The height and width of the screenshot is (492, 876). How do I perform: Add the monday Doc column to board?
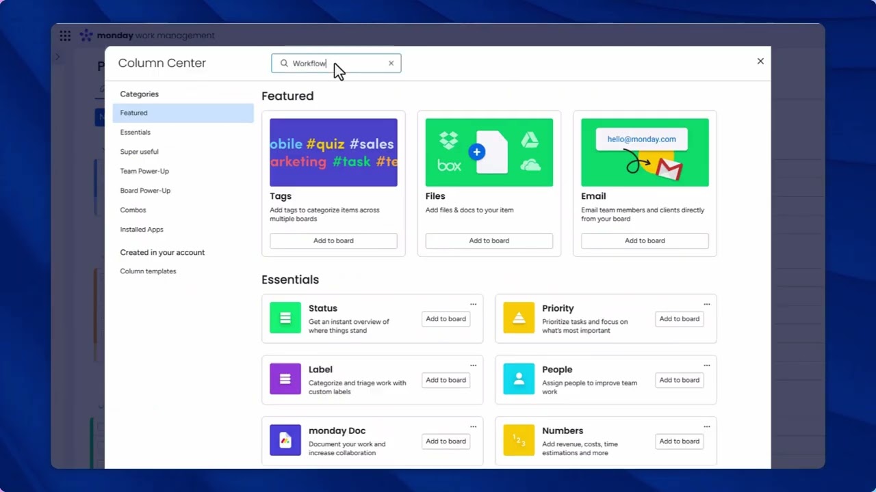[x=446, y=441]
